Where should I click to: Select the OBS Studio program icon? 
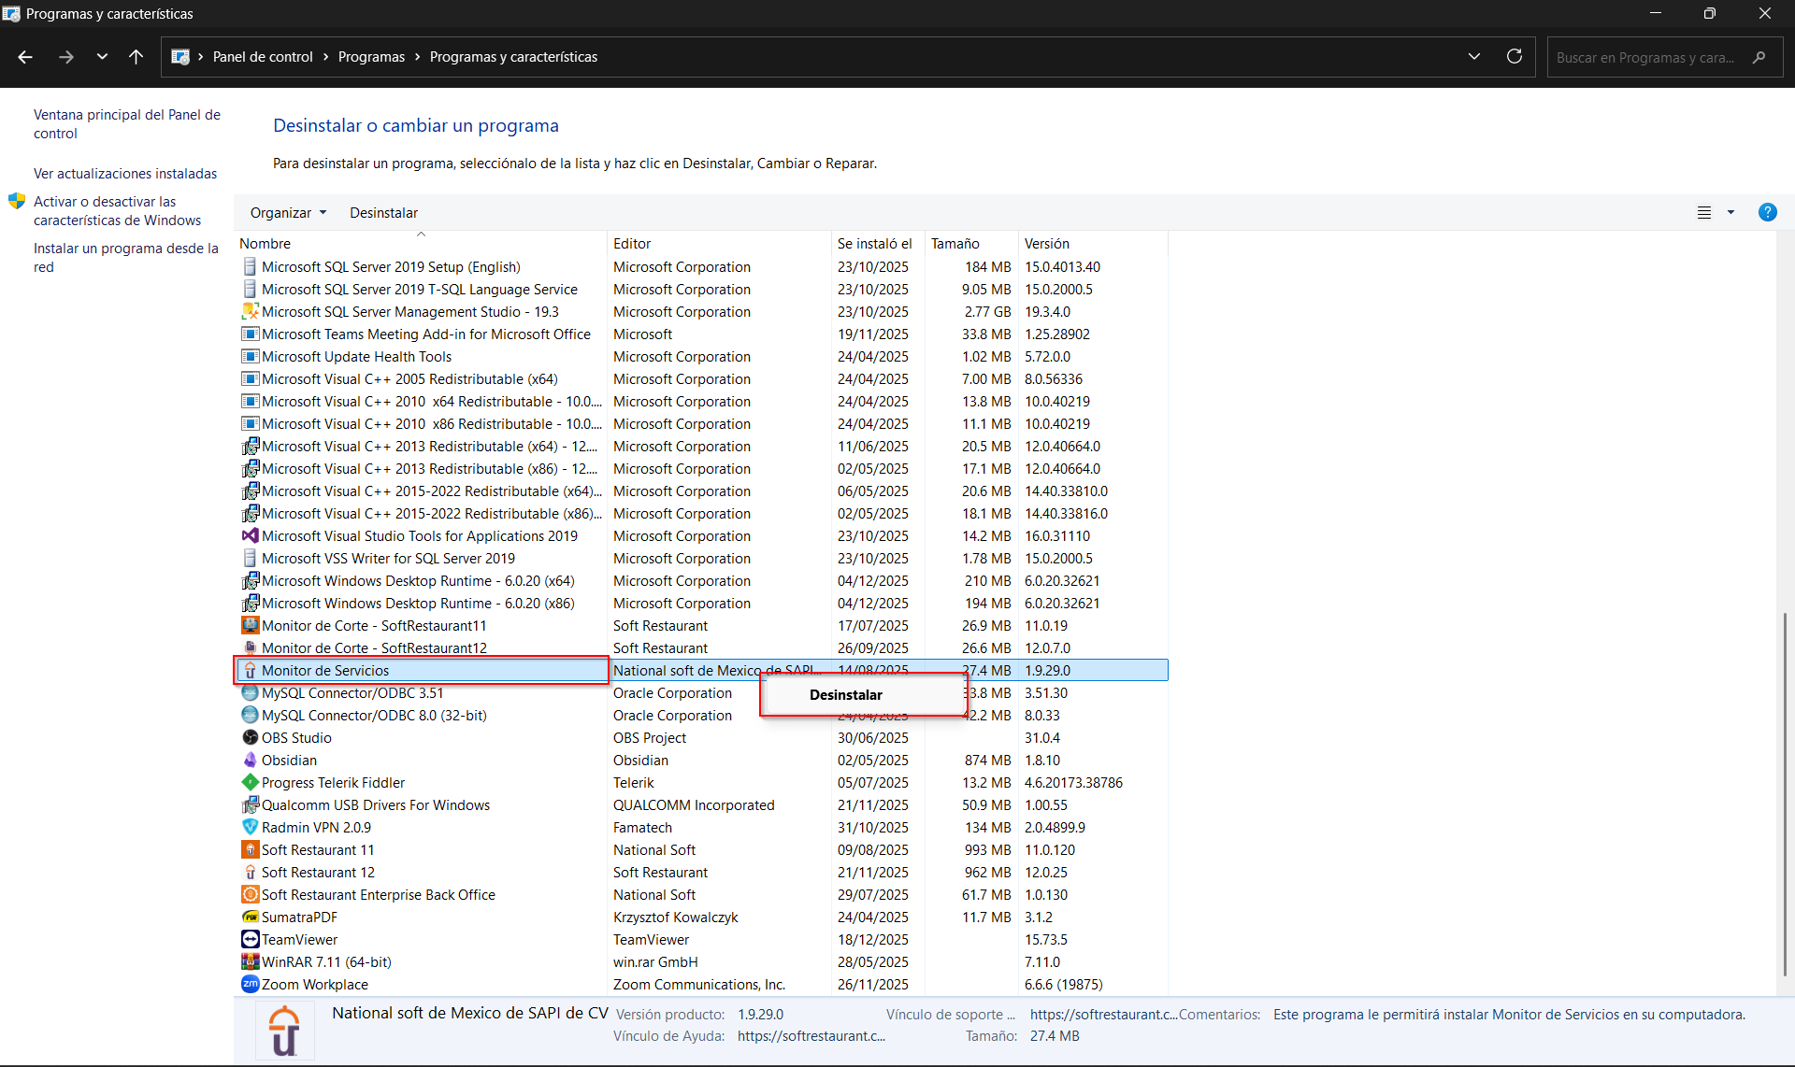point(250,737)
